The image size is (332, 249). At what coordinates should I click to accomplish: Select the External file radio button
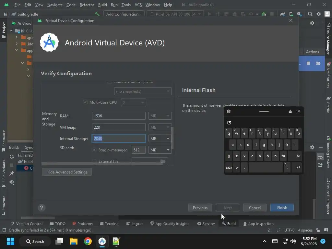pyautogui.click(x=94, y=161)
